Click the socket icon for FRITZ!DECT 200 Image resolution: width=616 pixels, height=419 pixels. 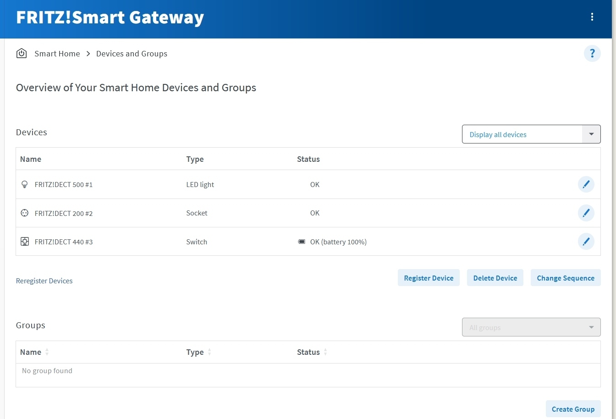coord(25,213)
